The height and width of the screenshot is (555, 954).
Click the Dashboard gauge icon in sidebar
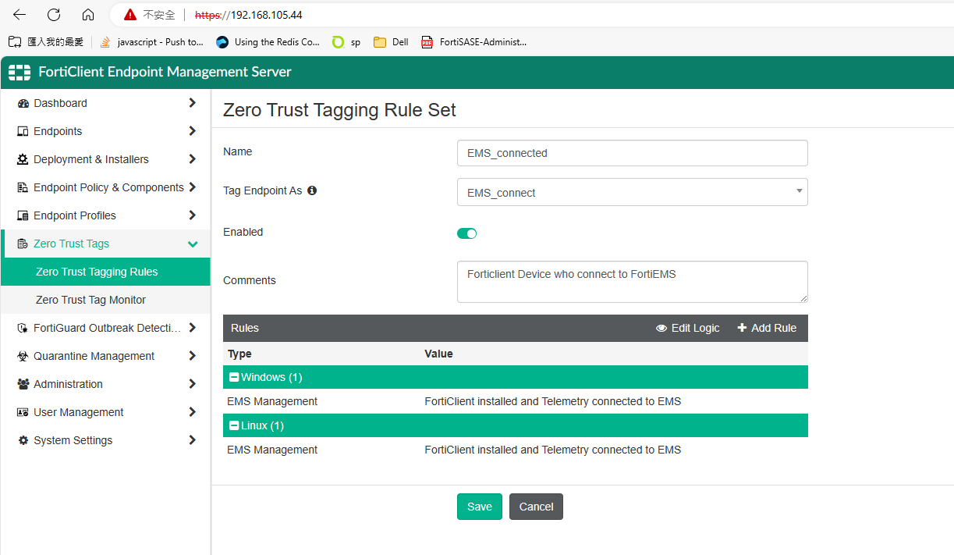(23, 103)
